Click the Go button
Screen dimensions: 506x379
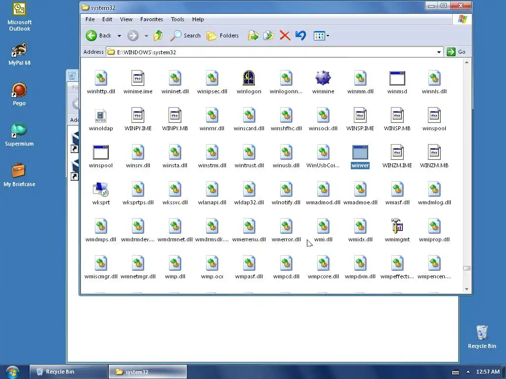[456, 52]
